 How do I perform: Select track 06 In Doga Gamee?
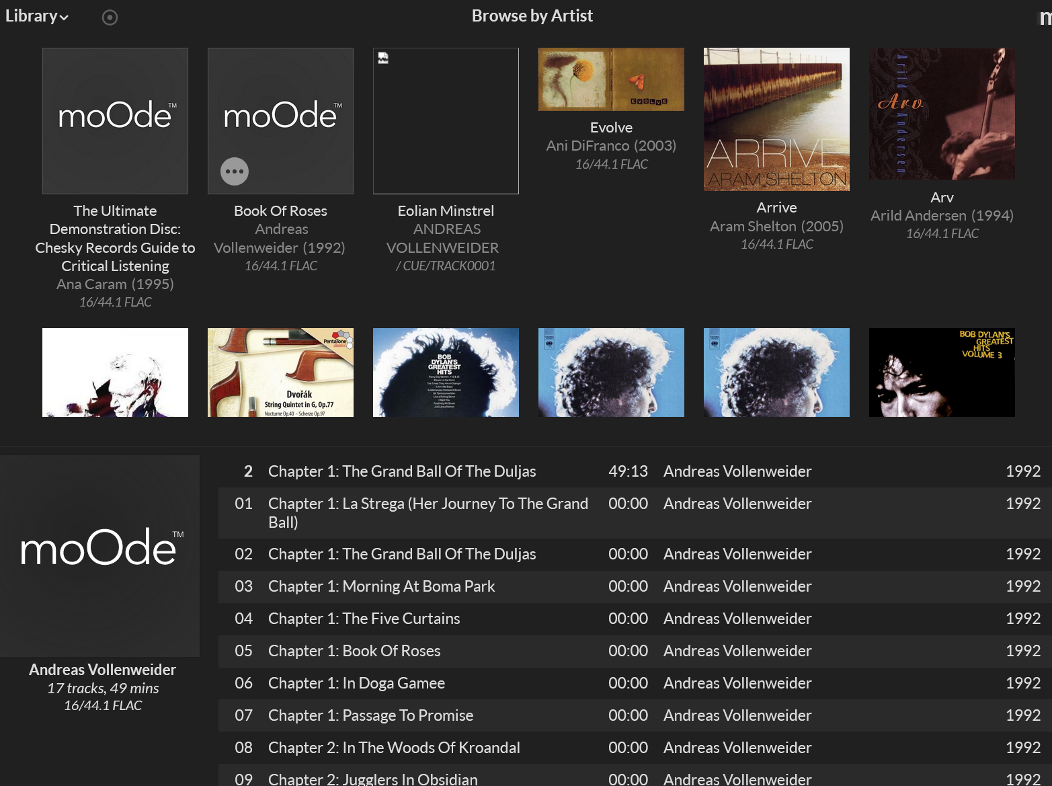[x=635, y=683]
